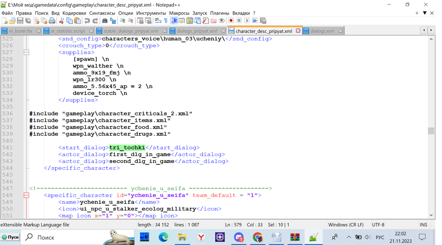Open the tab list dropdown arrow at top right
The width and height of the screenshot is (442, 245).
point(425,13)
